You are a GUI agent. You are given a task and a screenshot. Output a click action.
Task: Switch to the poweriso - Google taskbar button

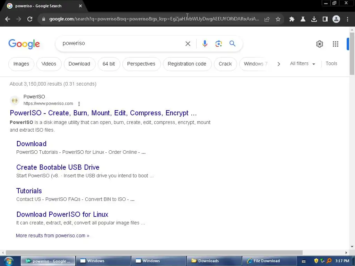[x=48, y=261]
